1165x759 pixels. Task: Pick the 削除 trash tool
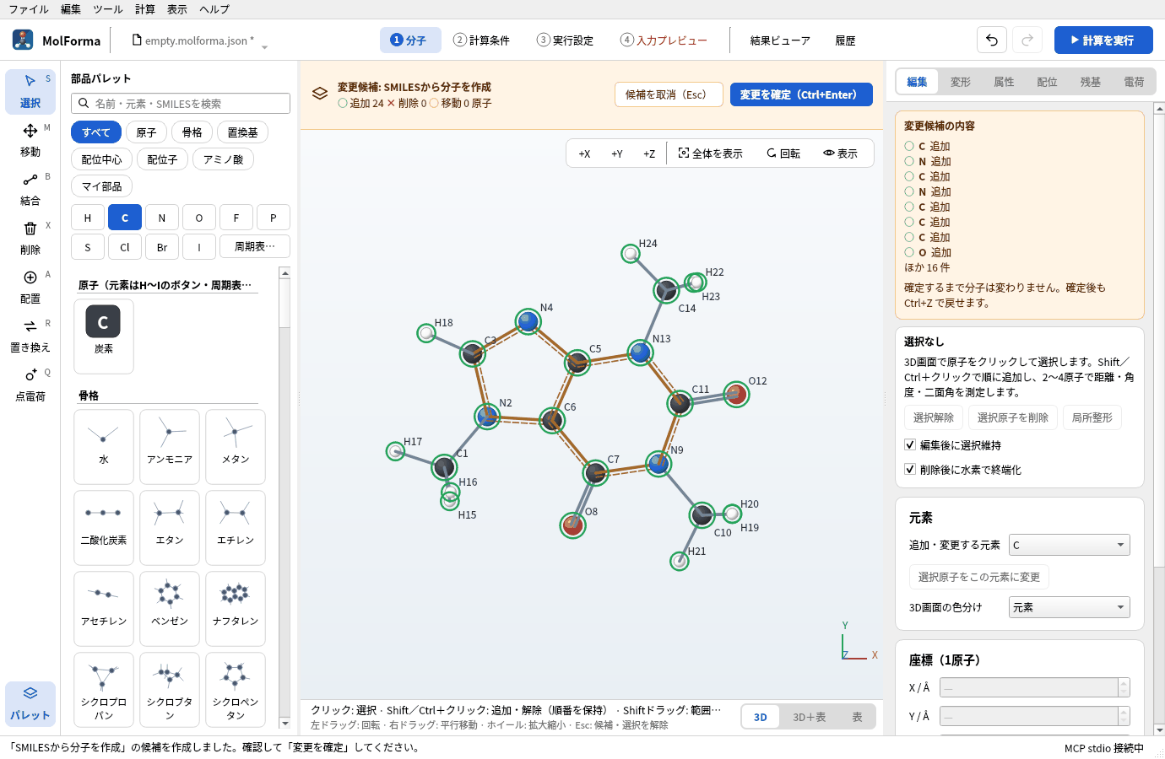click(x=30, y=238)
